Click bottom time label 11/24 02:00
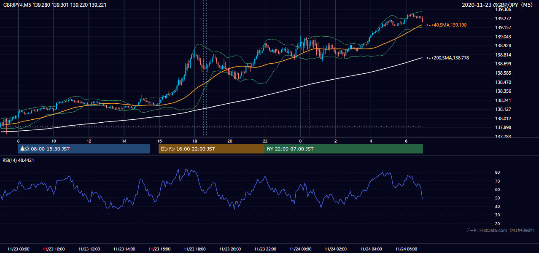This screenshot has width=539, height=253. pos(336,249)
